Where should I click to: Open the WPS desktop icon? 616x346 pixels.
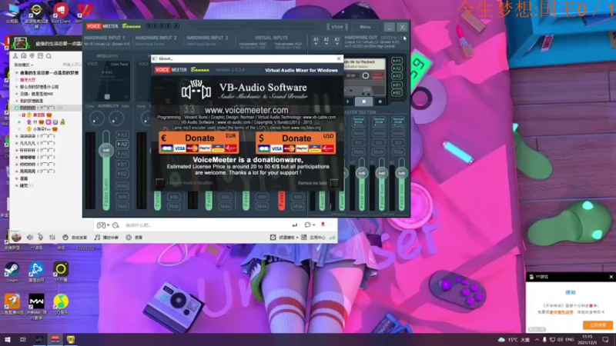[84, 12]
